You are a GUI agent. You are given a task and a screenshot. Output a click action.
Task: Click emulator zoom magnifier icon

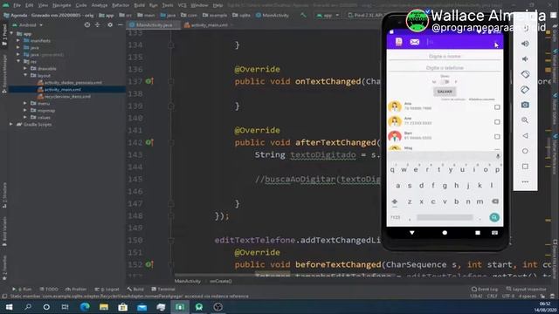(x=525, y=120)
